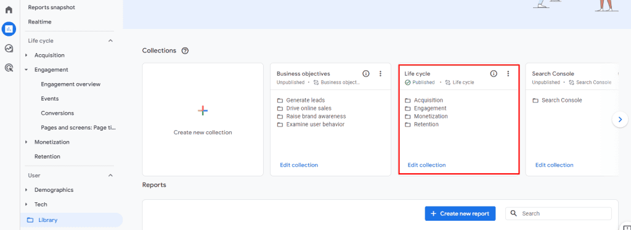
Task: Click Acquisition in Life cycle card
Action: [x=428, y=101]
